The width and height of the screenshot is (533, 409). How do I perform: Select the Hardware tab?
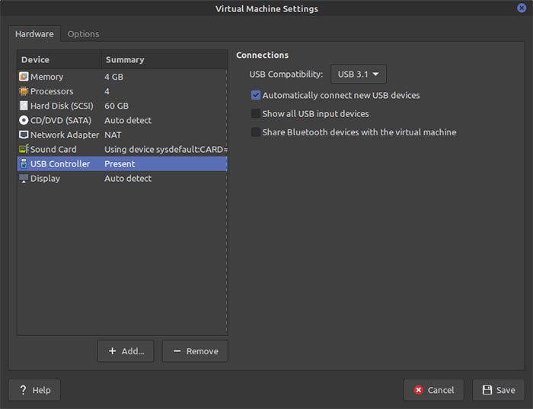tap(34, 34)
